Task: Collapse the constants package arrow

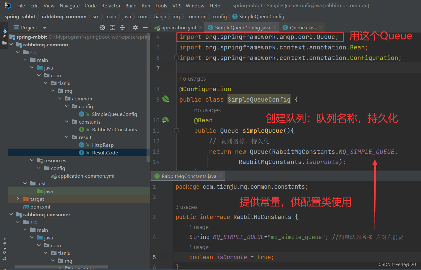Action: pos(67,122)
